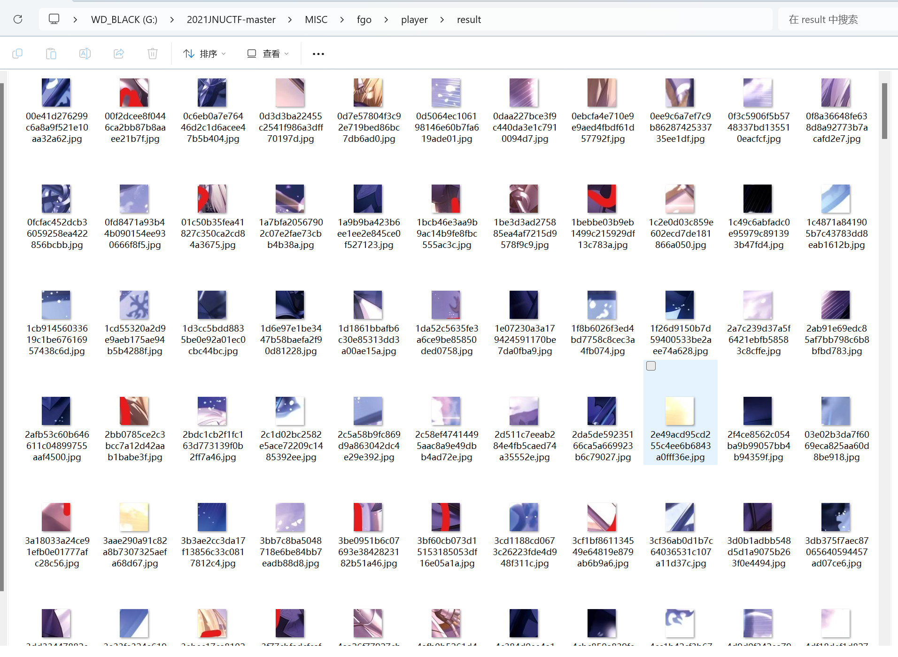The image size is (898, 657).
Task: Click filename text 3bf60cb073d1...16e05a1a.jpg
Action: point(447,552)
